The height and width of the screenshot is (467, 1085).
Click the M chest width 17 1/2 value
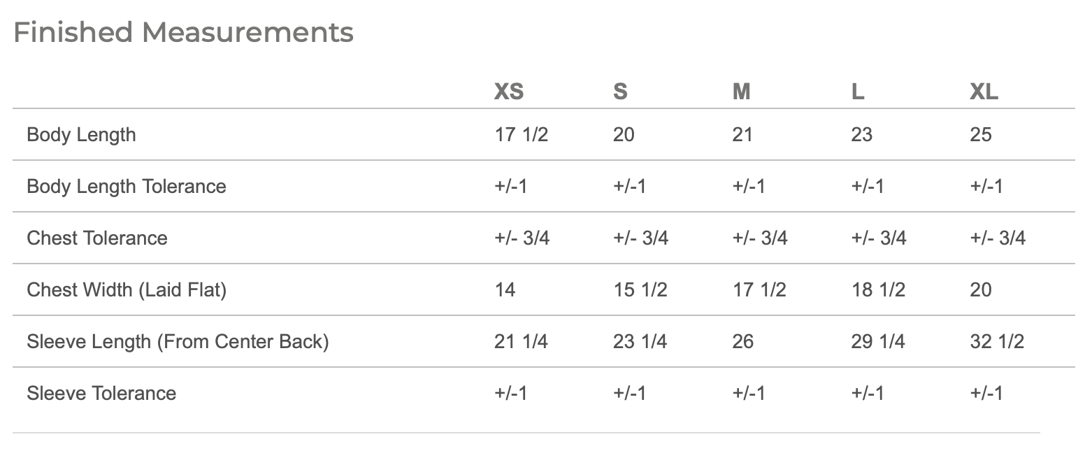759,289
